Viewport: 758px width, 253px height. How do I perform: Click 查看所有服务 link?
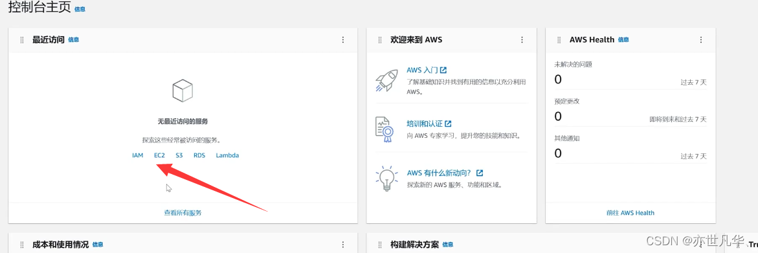pos(183,212)
